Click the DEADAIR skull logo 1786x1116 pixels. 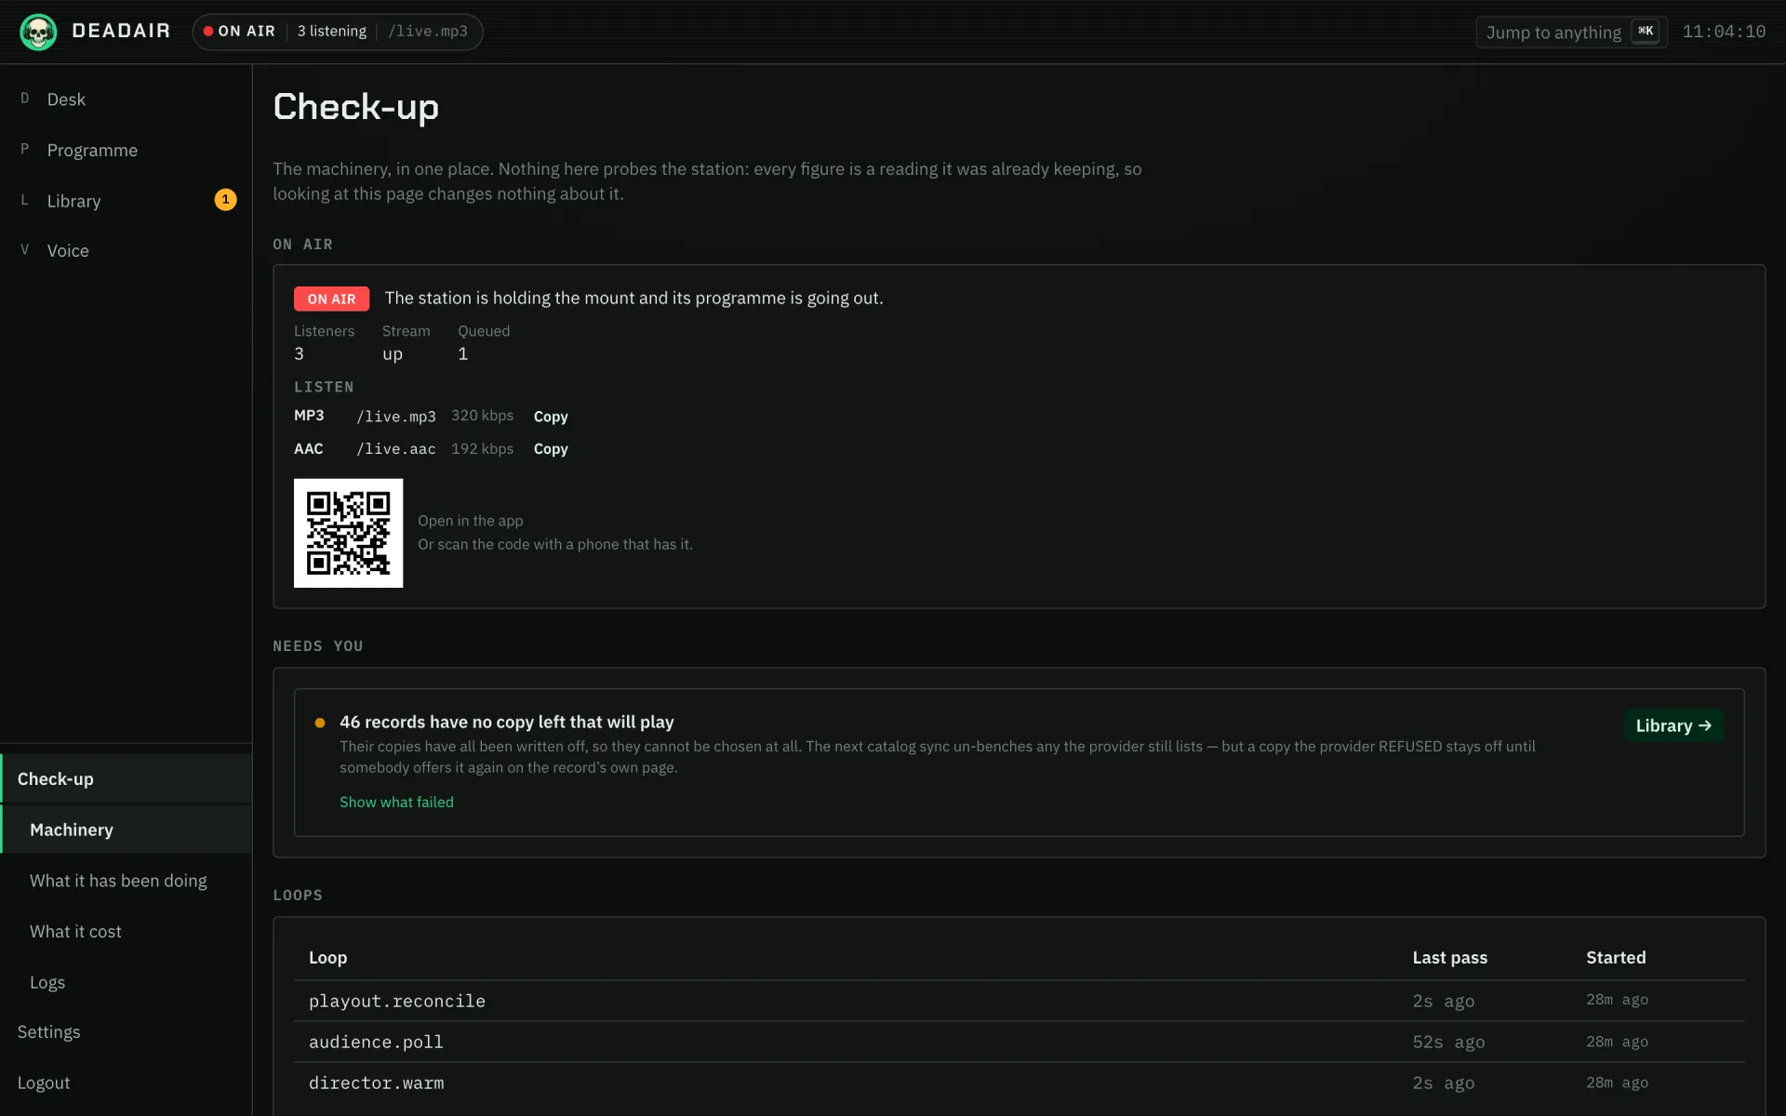point(38,32)
